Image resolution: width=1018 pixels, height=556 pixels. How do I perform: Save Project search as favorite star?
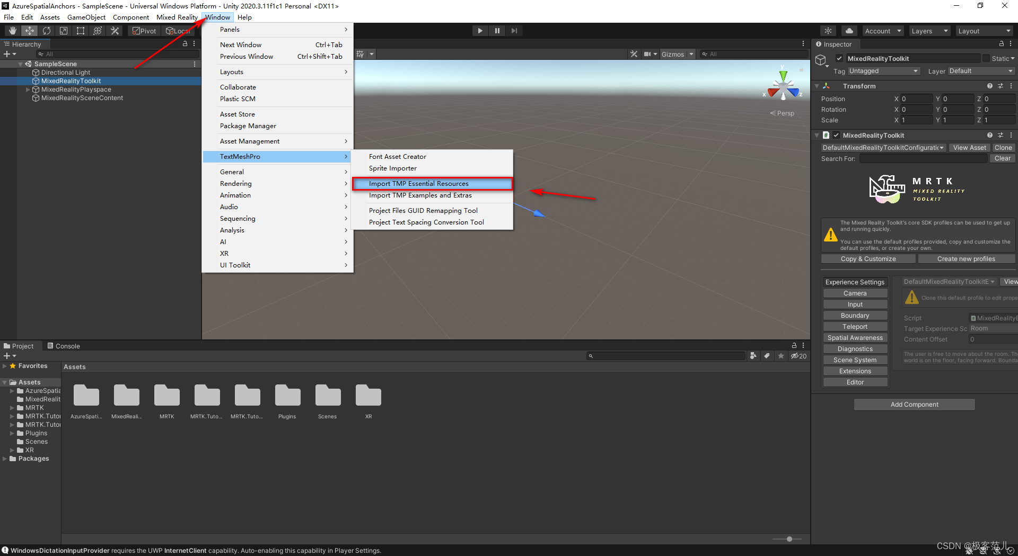[781, 356]
